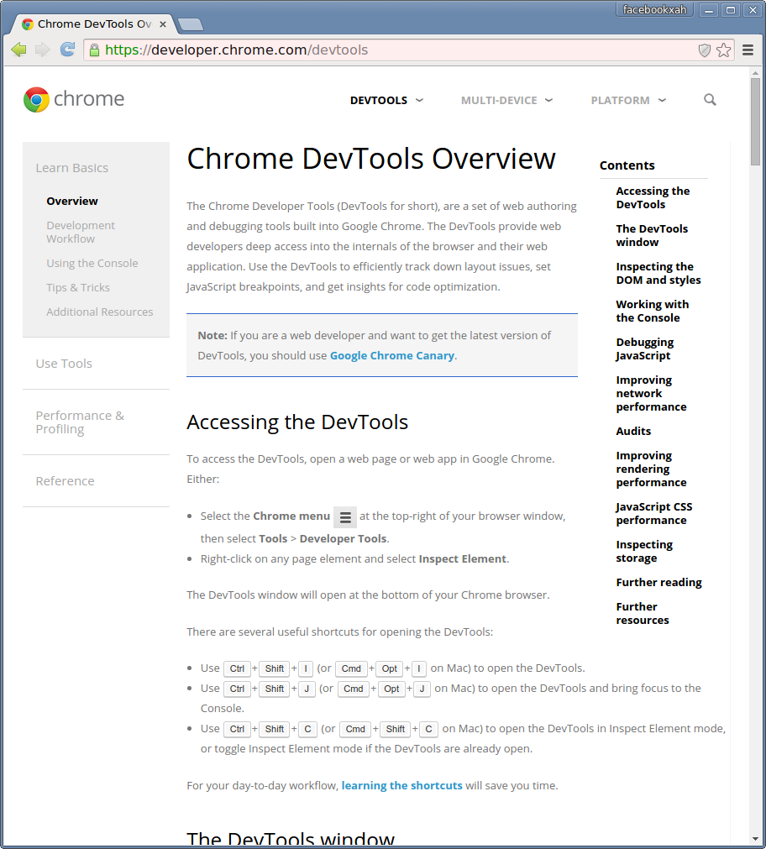Click the inline Chrome menu icon in article
Screen dimensions: 766x849
point(345,517)
